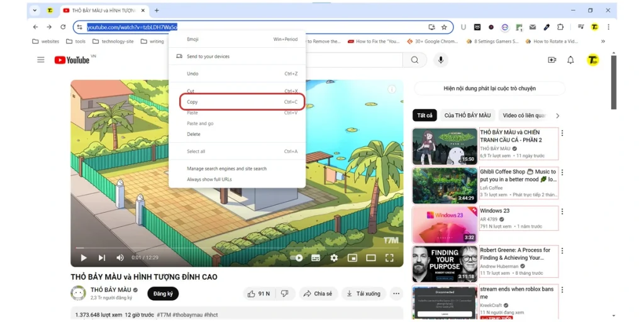This screenshot has height=322, width=644.
Task: Open the Create video icon
Action: pos(552,60)
